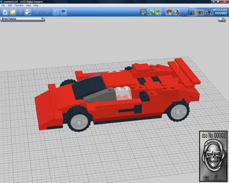Click the MODULAR HOUSES label

(x=220, y=11)
